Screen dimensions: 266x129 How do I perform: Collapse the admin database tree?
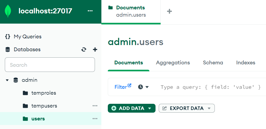coord(7,80)
